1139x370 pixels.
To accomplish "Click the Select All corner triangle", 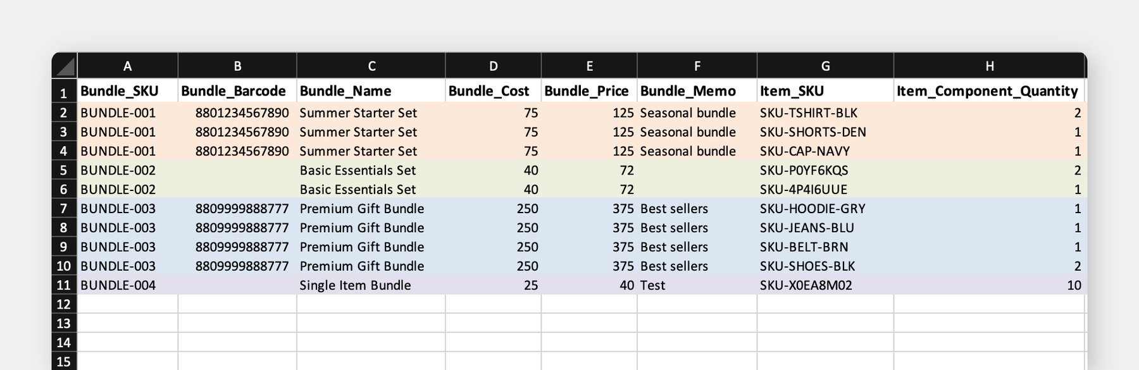I will [x=64, y=65].
